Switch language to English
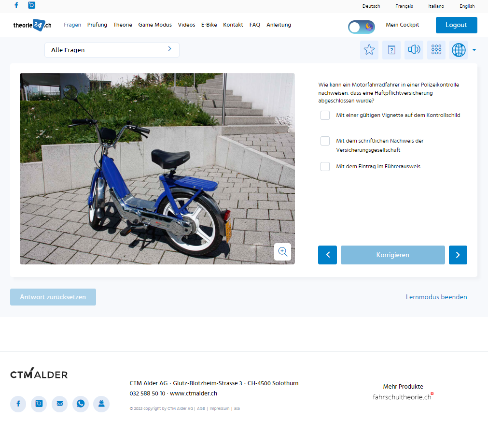Image resolution: width=488 pixels, height=422 pixels. point(467,6)
